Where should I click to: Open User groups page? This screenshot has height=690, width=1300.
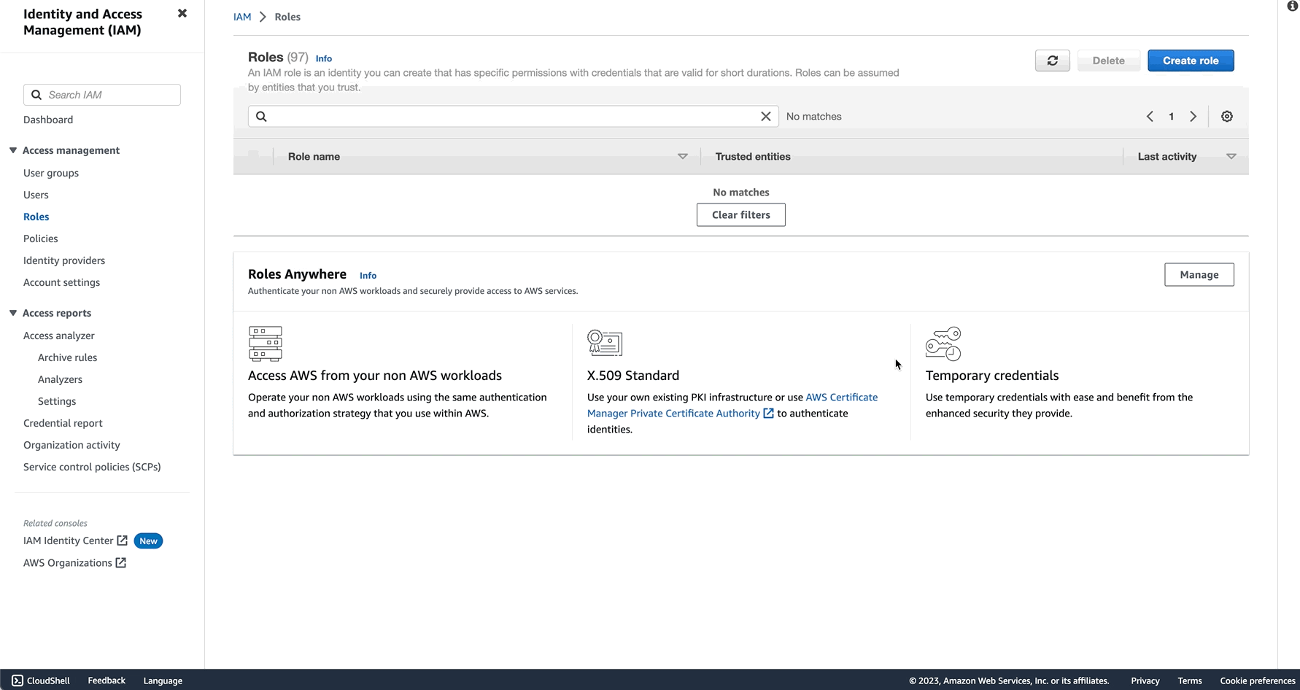tap(51, 173)
